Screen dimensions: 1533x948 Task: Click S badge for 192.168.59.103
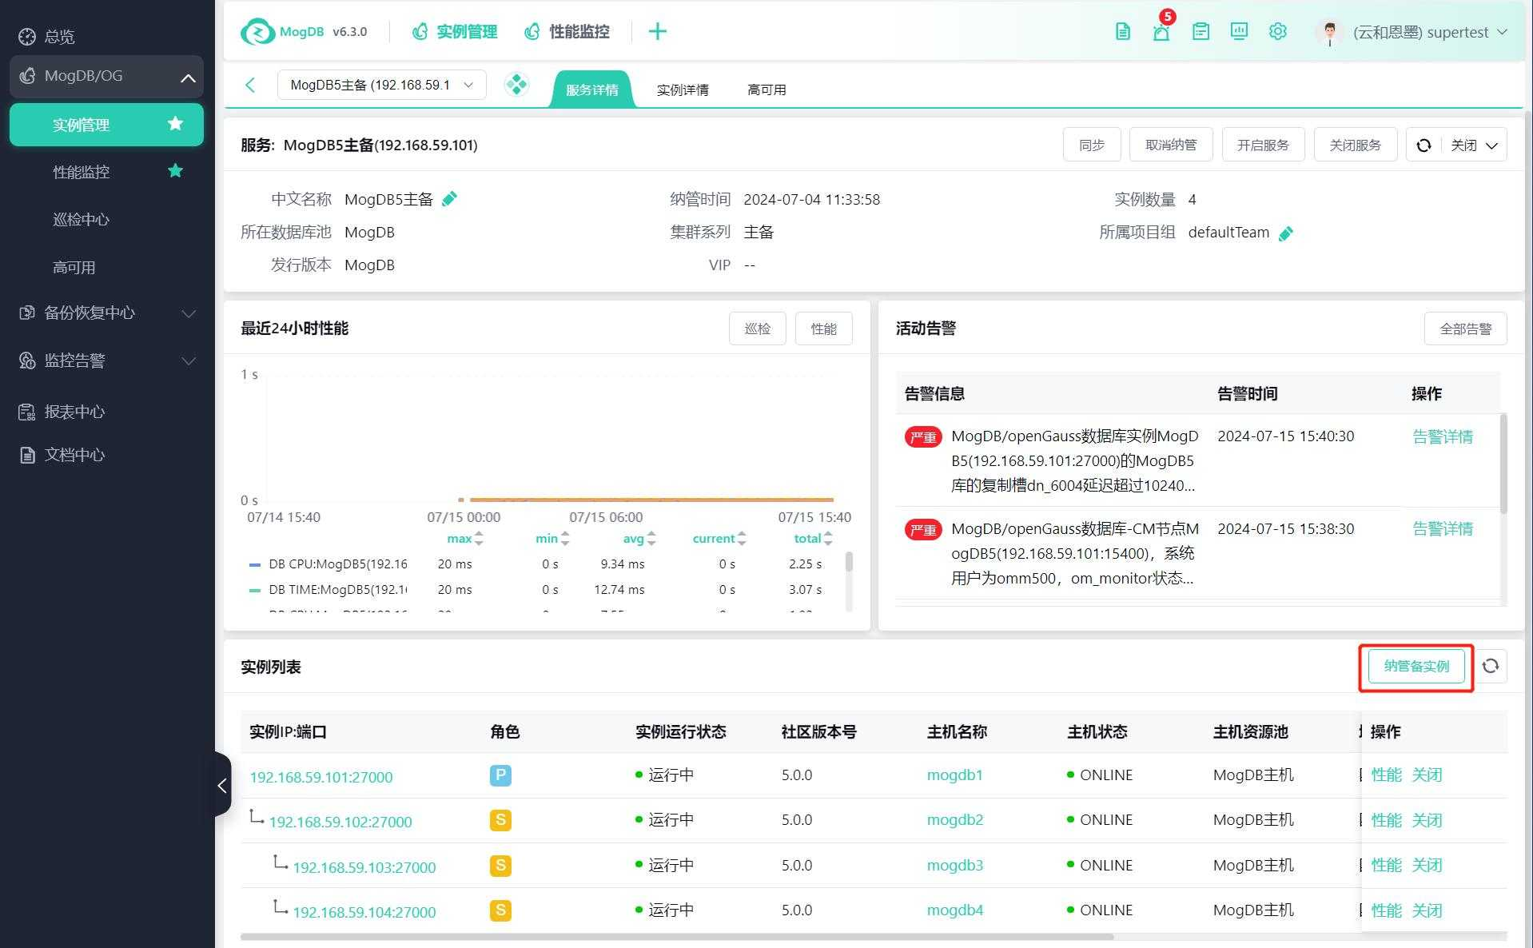500,866
